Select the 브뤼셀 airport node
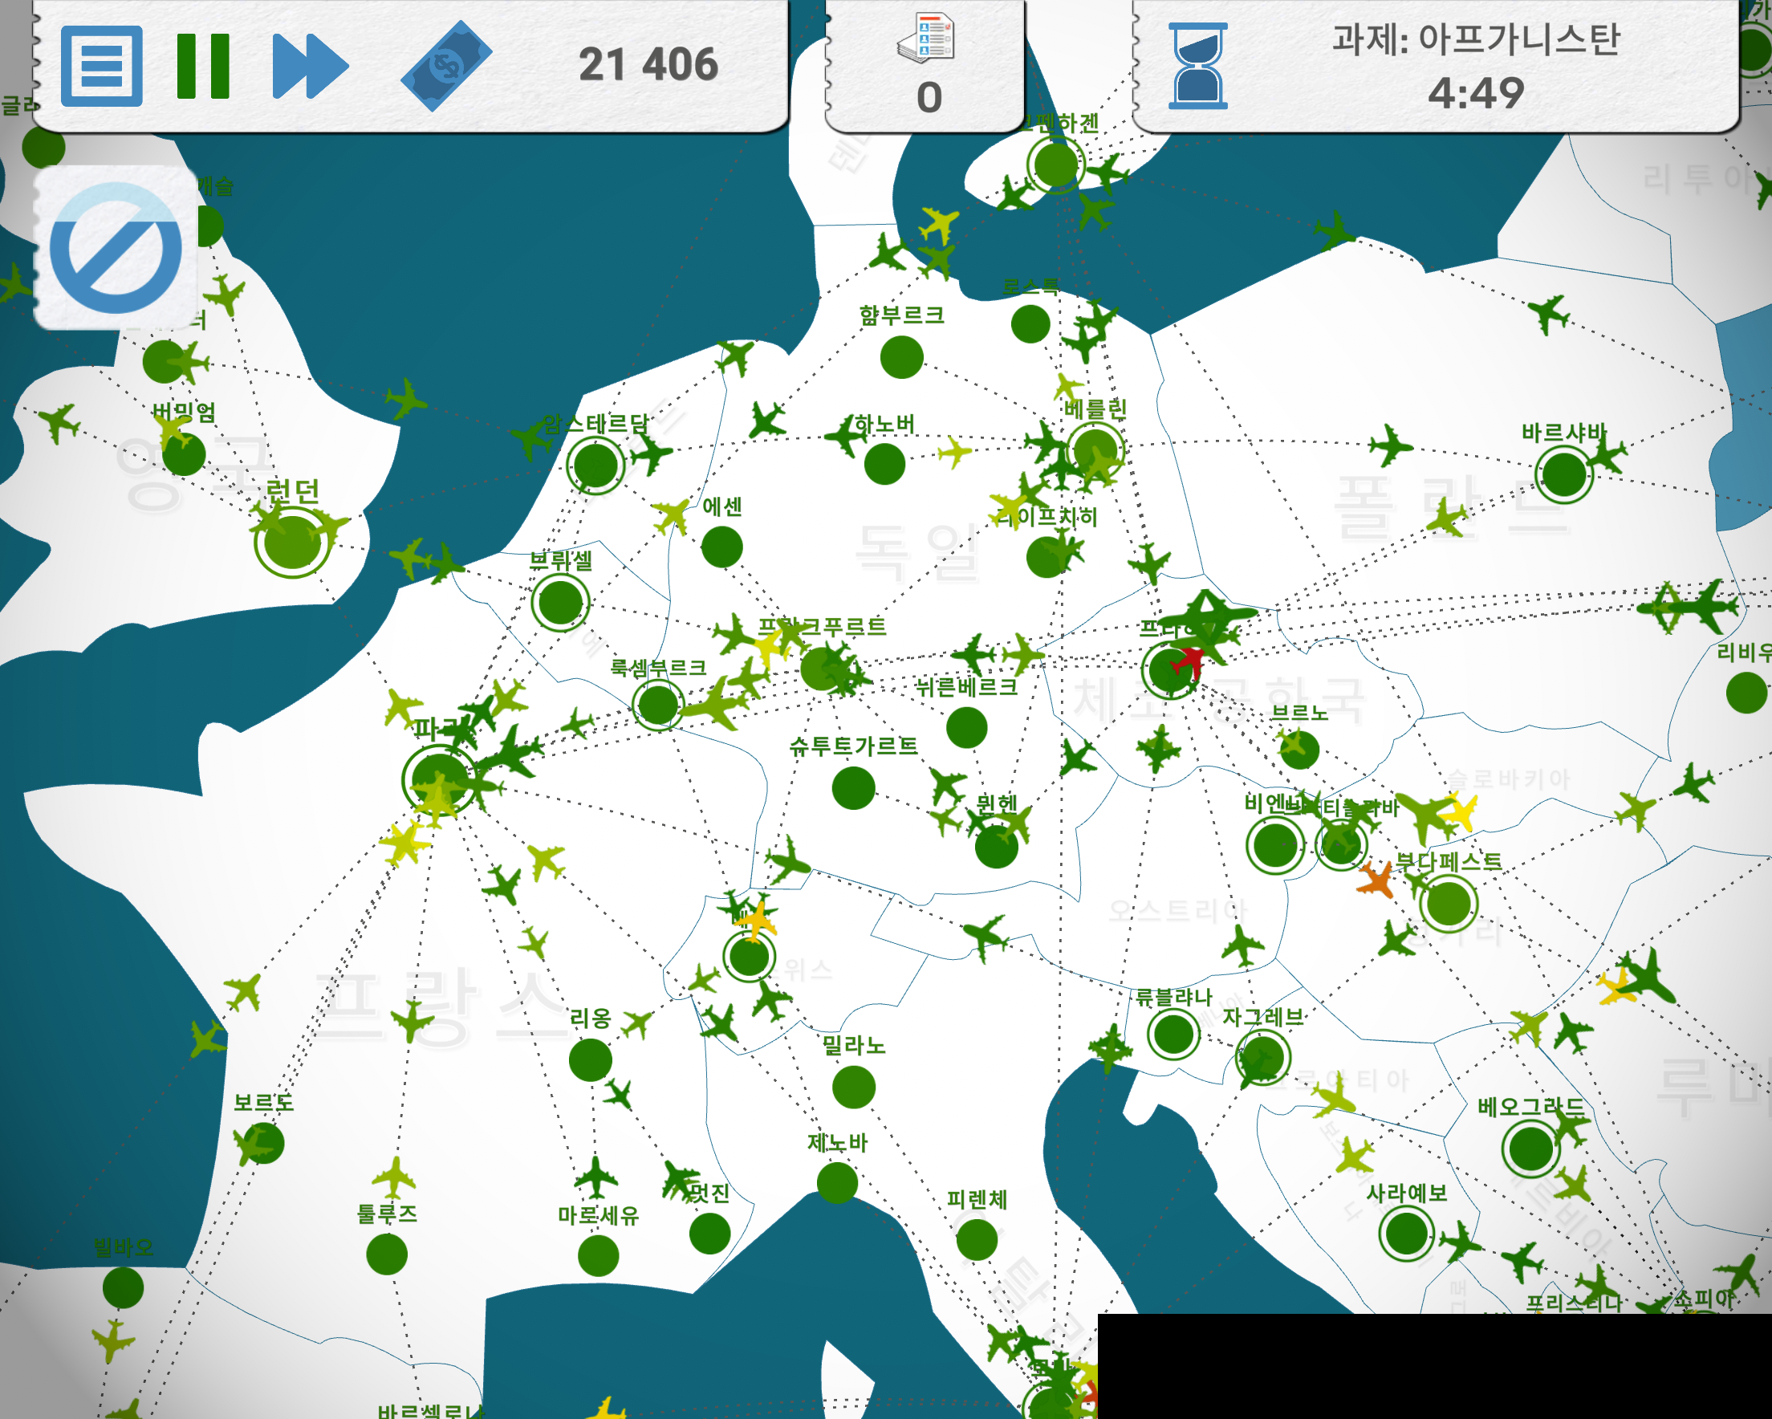 560,602
